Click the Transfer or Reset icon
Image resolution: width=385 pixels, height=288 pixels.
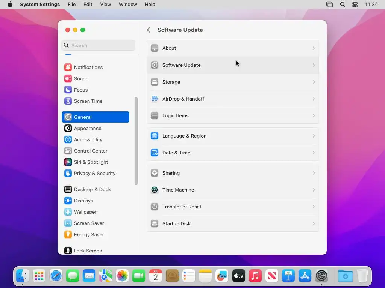point(155,207)
